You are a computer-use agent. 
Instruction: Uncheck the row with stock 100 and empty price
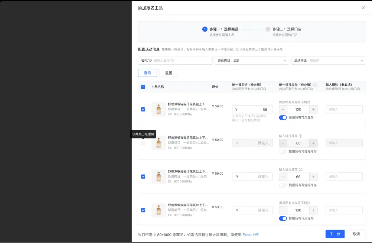click(143, 210)
